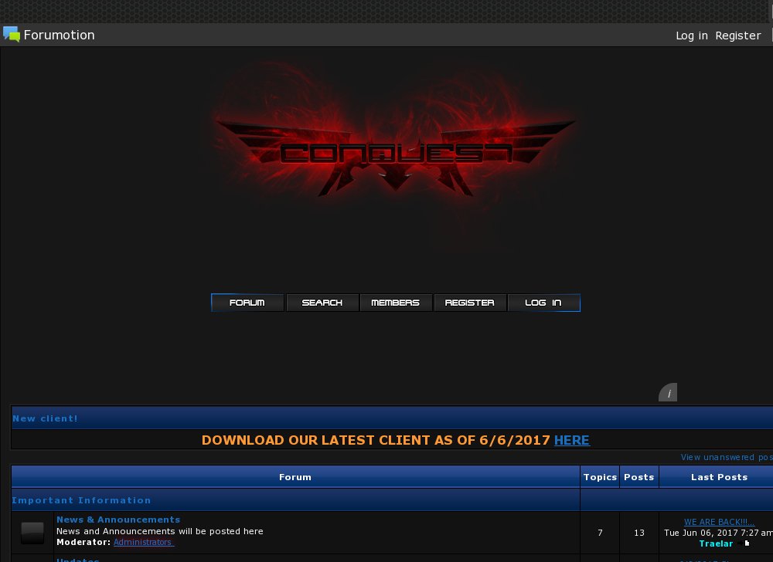Viewport: 773px width, 562px height.
Task: Open View unanswered posts link
Action: tap(727, 457)
